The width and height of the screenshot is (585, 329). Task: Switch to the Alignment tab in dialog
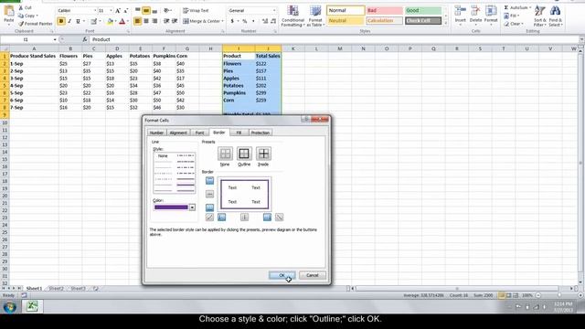[x=178, y=133]
